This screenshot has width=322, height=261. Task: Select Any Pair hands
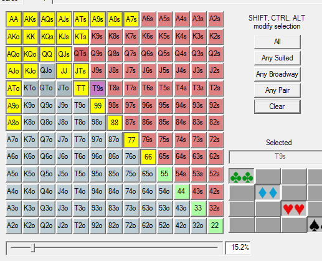[277, 90]
